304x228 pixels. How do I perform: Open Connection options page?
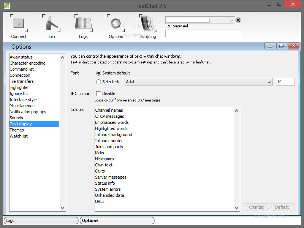(x=34, y=75)
